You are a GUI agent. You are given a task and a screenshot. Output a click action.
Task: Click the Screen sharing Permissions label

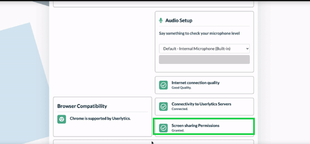pos(195,125)
